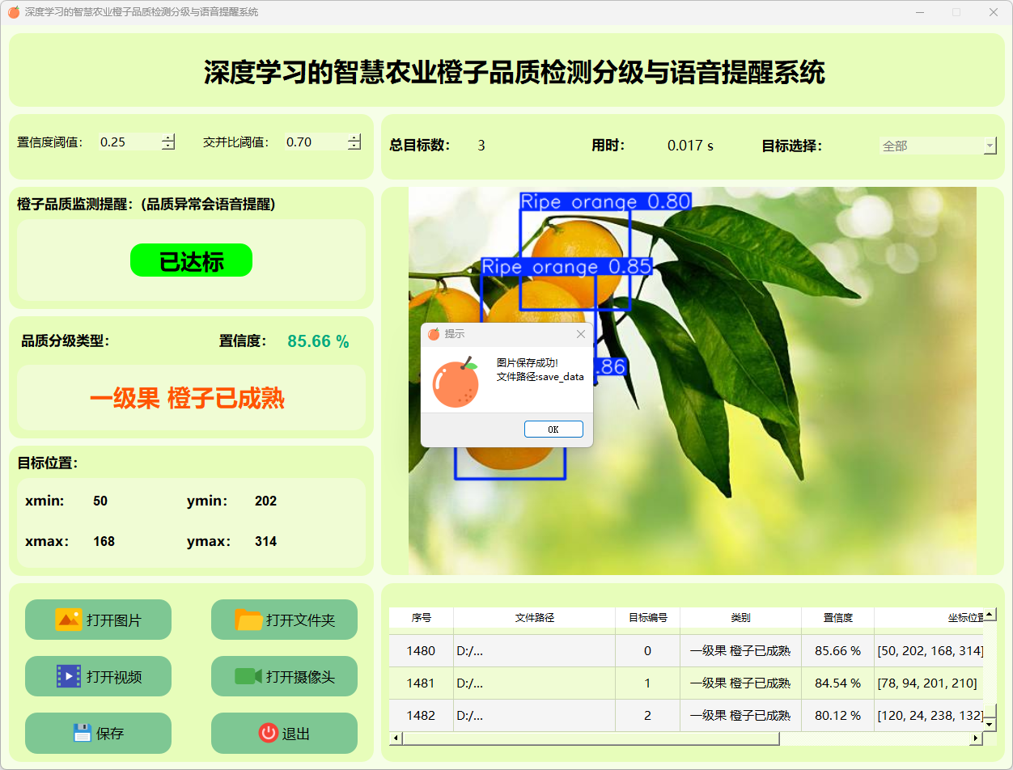Viewport: 1013px width, 770px height.
Task: Click the 目标编号 column header
Action: tap(648, 617)
